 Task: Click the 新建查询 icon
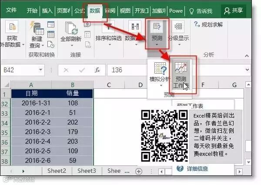coord(37,28)
